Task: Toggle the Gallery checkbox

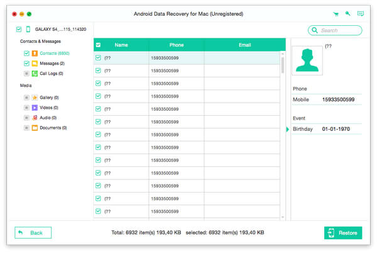Action: tap(26, 98)
